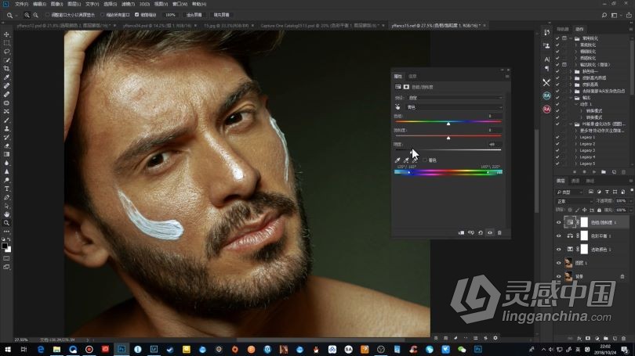This screenshot has height=356, width=635.
Task: Click the Saturation slider handle
Action: (448, 137)
